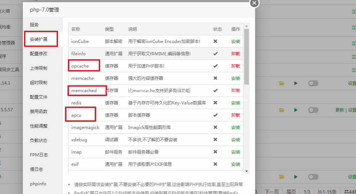Click the scrollbar up arrow in extension list

[x=246, y=26]
